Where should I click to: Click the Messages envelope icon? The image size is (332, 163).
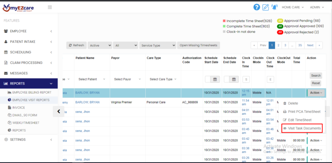pos(6,73)
